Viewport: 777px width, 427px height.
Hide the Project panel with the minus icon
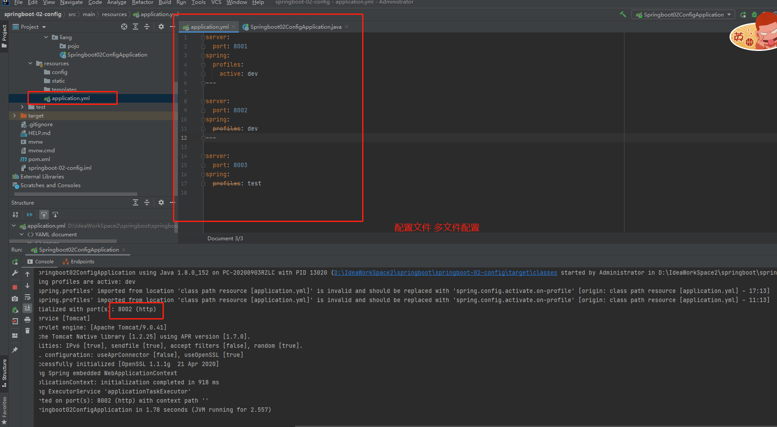point(172,27)
